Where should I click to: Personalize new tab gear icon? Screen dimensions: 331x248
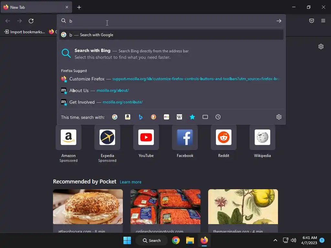point(321,46)
